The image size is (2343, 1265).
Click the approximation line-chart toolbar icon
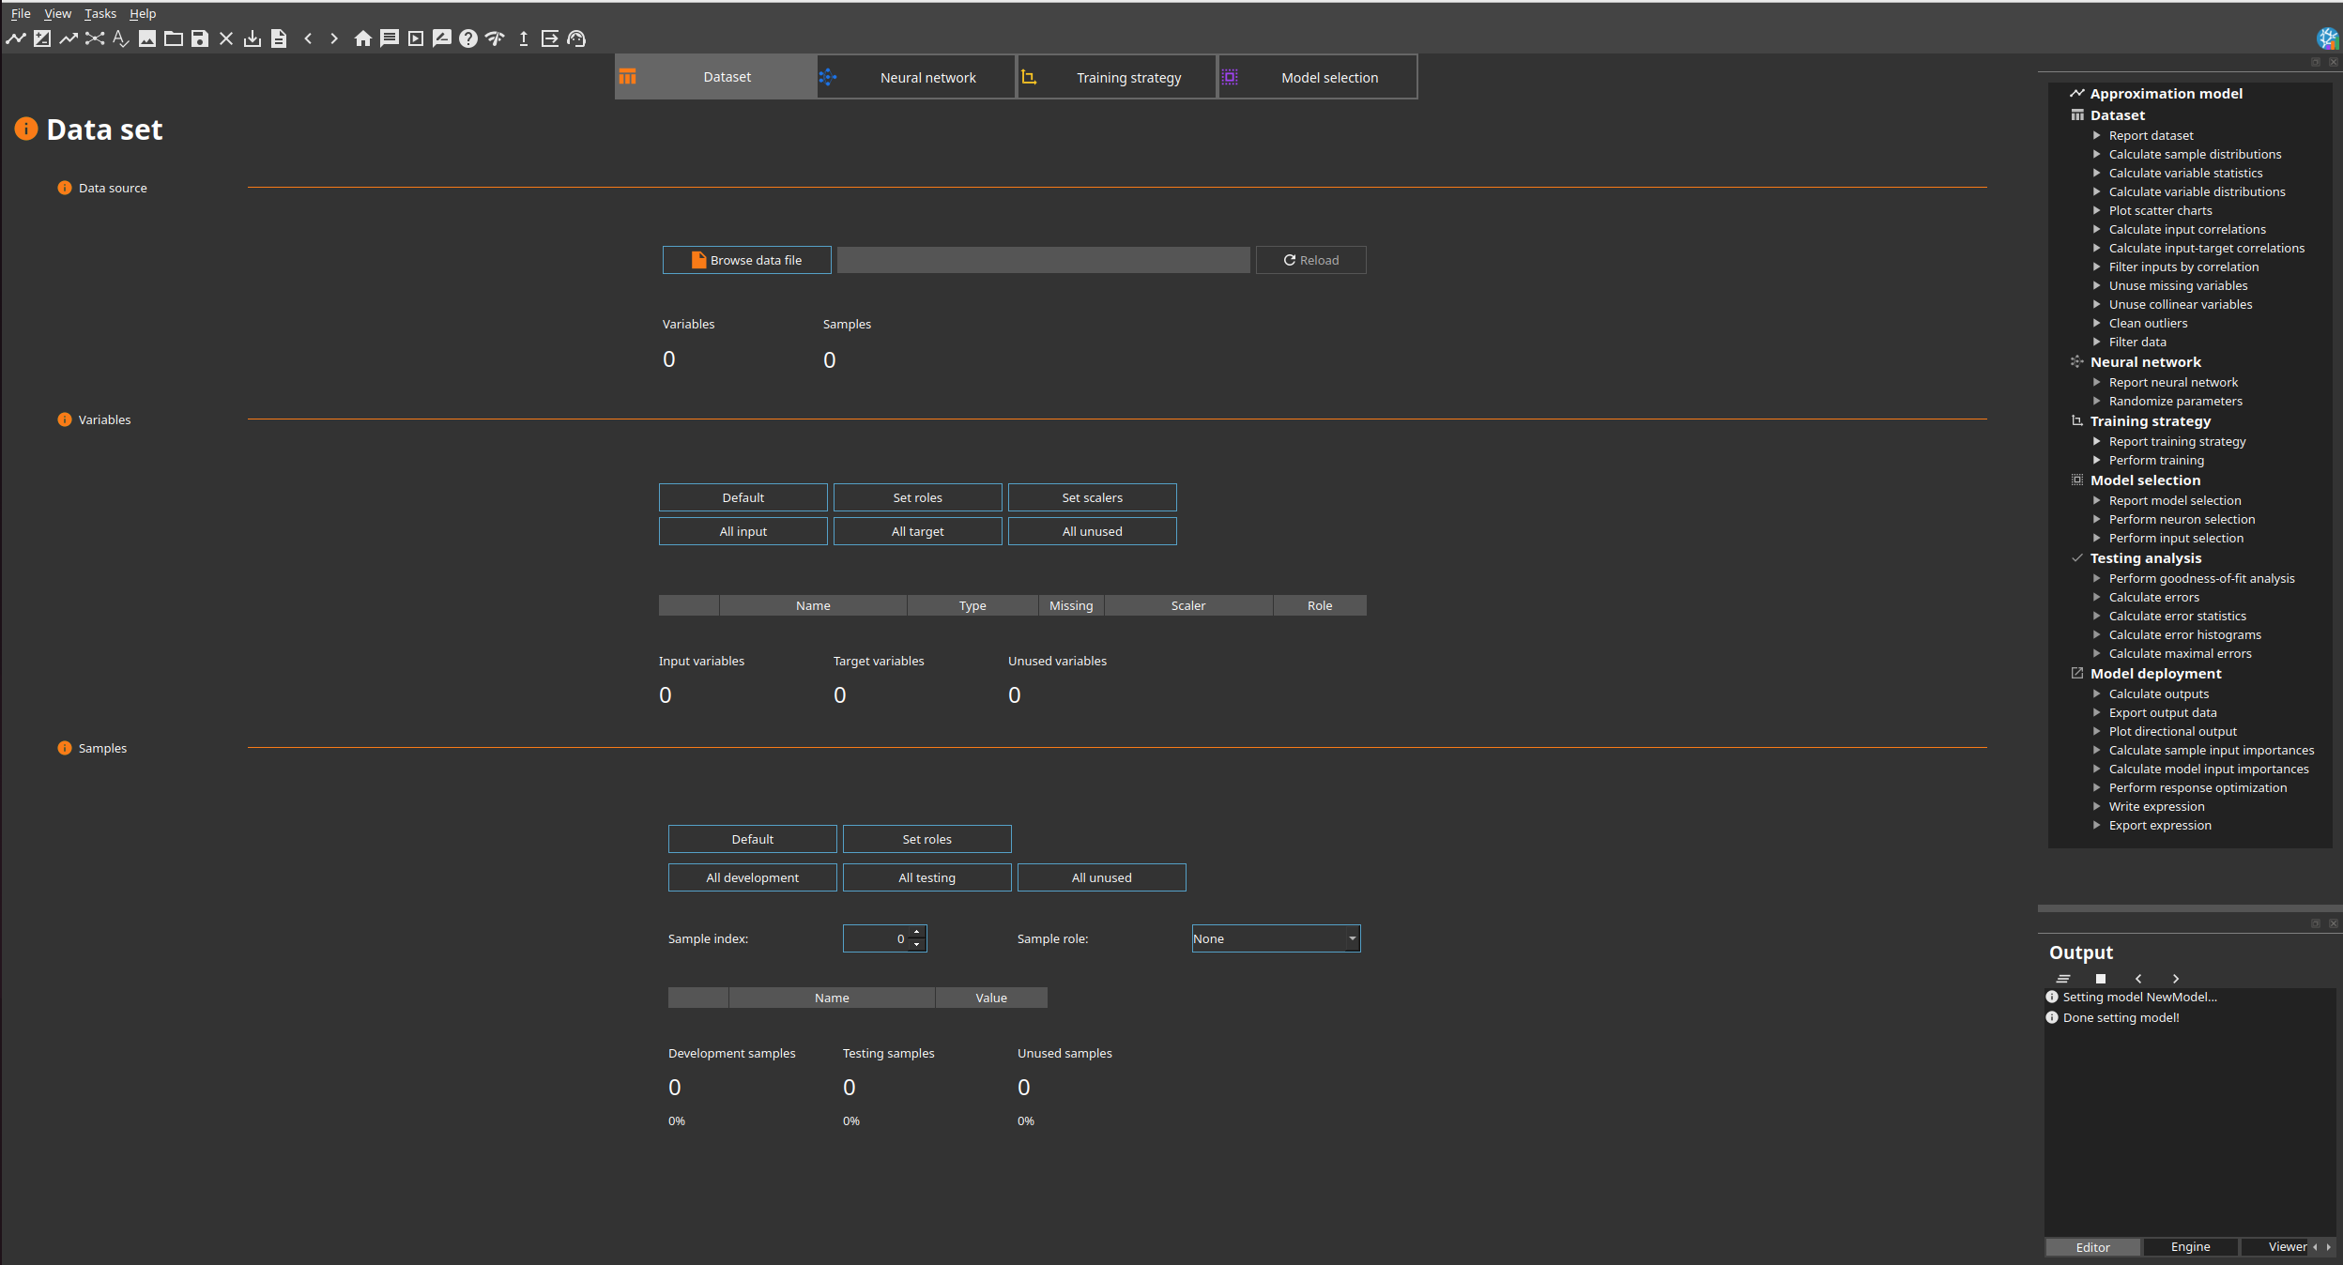tap(16, 38)
